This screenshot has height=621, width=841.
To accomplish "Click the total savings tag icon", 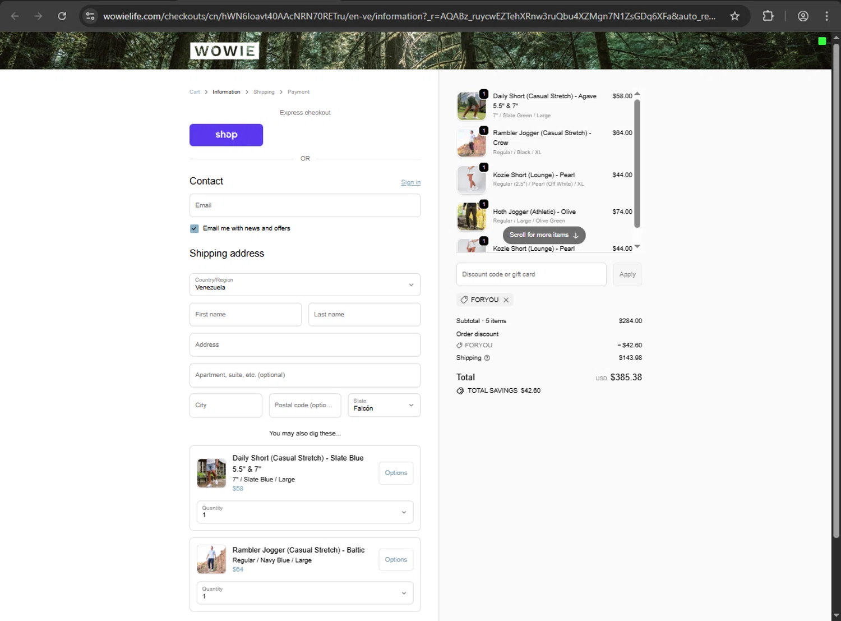I will 460,391.
